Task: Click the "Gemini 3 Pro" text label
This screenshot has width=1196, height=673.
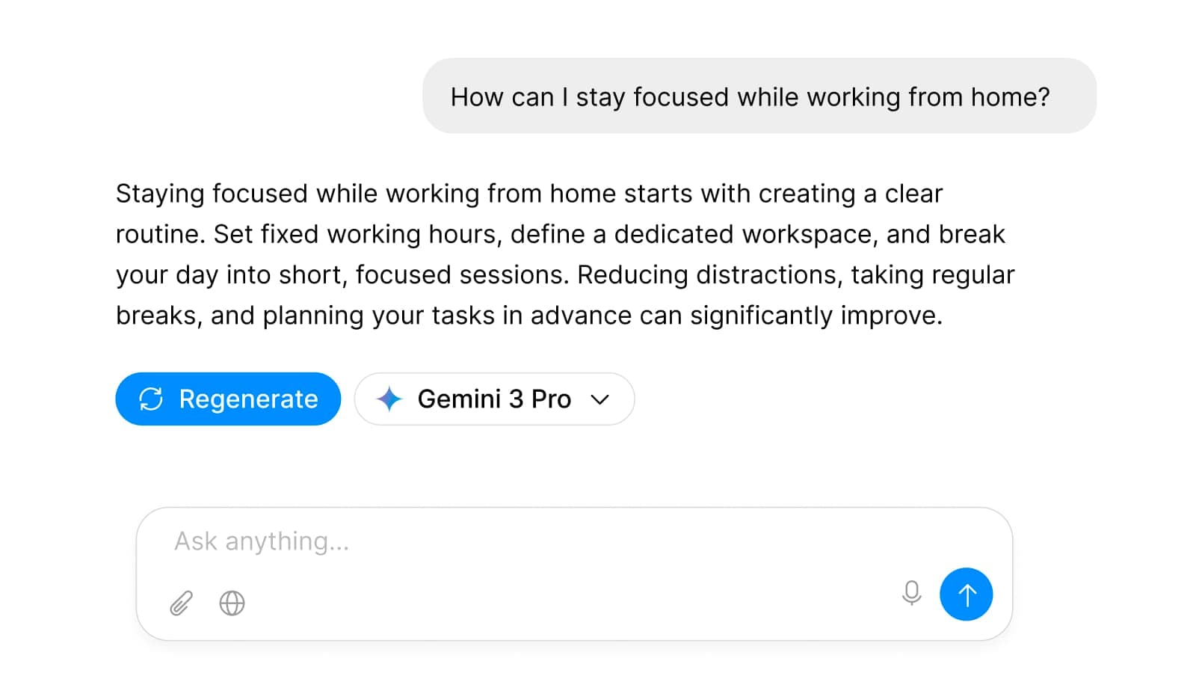Action: [x=494, y=399]
